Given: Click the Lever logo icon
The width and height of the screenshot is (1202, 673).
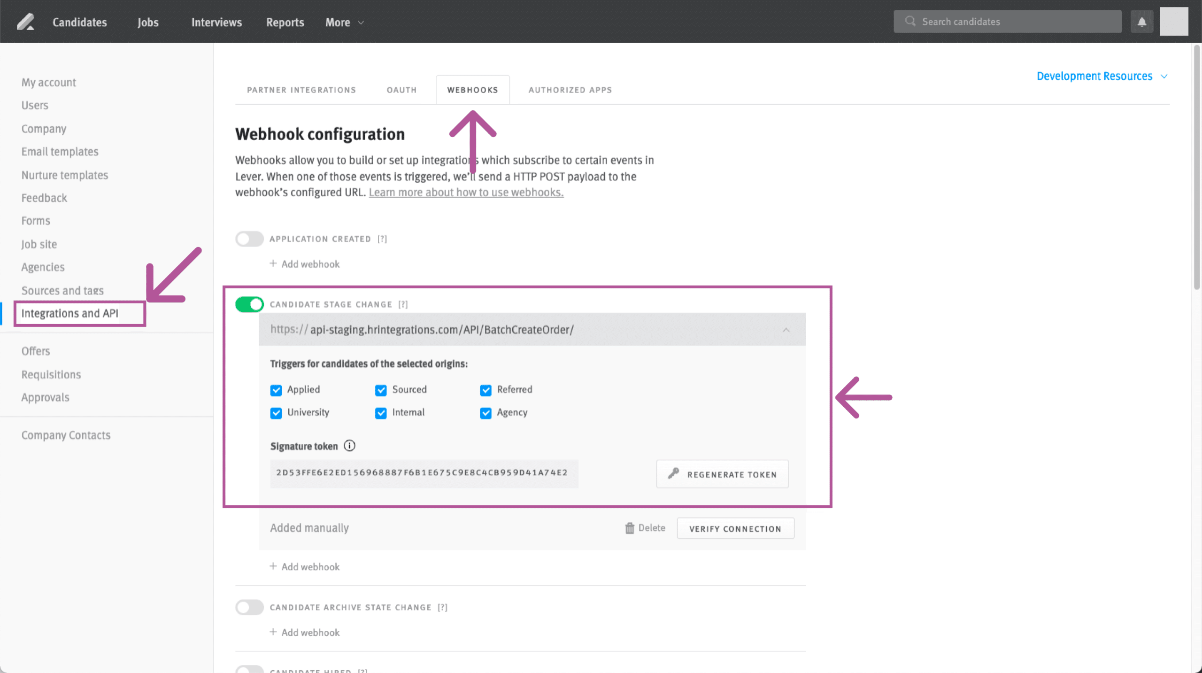Looking at the screenshot, I should (26, 22).
